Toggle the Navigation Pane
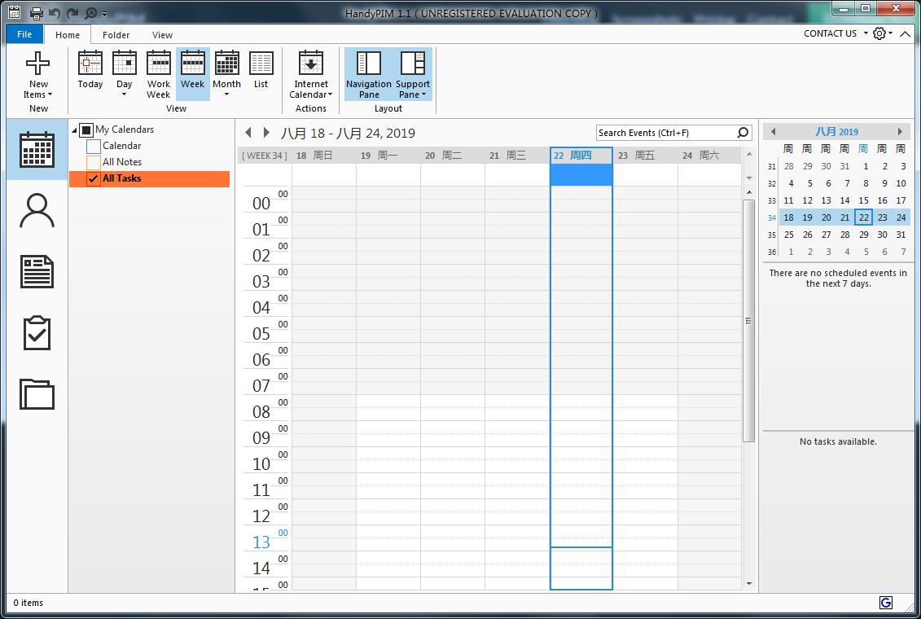 (x=369, y=74)
